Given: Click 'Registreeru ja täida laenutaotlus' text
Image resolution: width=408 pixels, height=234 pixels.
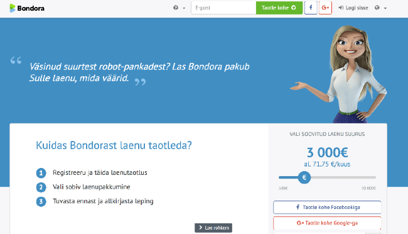Looking at the screenshot, I should (100, 173).
